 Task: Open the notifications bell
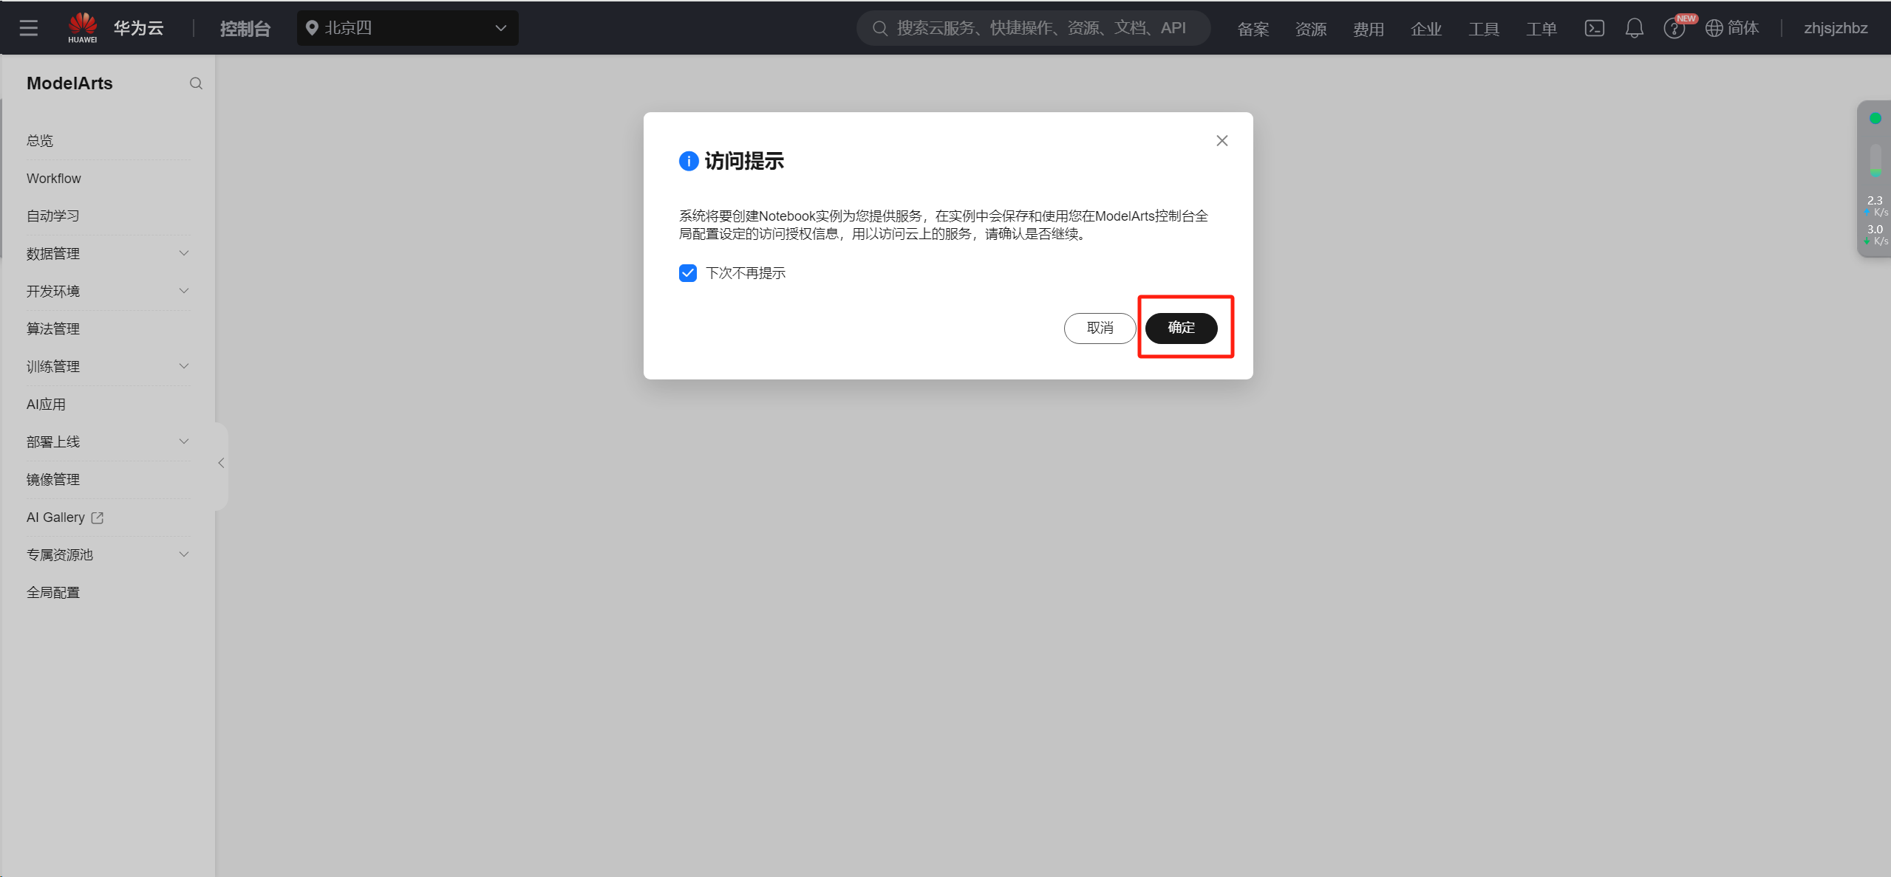pyautogui.click(x=1634, y=28)
